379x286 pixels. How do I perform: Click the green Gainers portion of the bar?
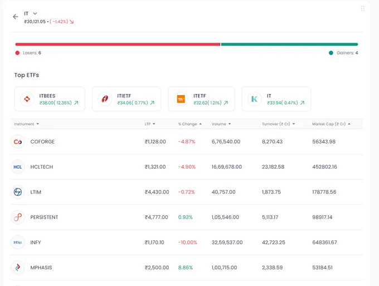[289, 45]
